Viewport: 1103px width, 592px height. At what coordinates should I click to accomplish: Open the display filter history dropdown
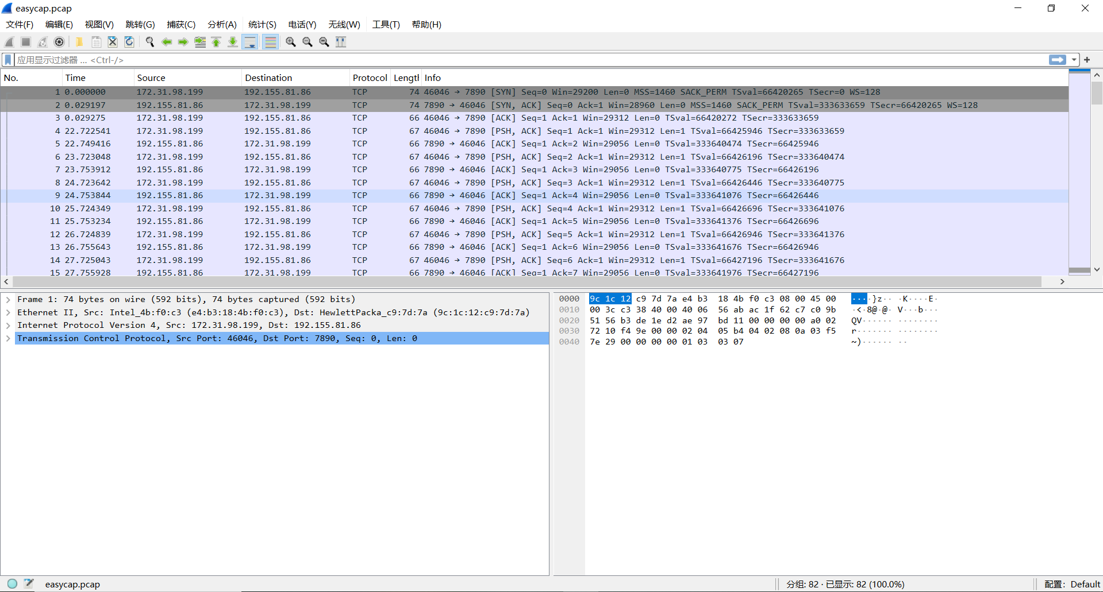pyautogui.click(x=1074, y=60)
